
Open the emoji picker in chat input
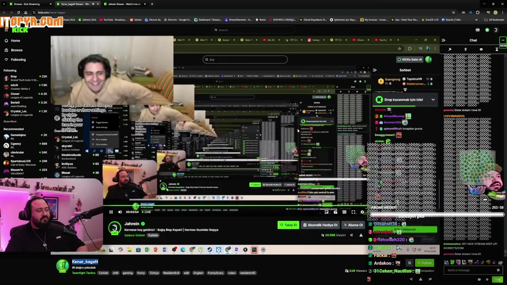pos(498,270)
